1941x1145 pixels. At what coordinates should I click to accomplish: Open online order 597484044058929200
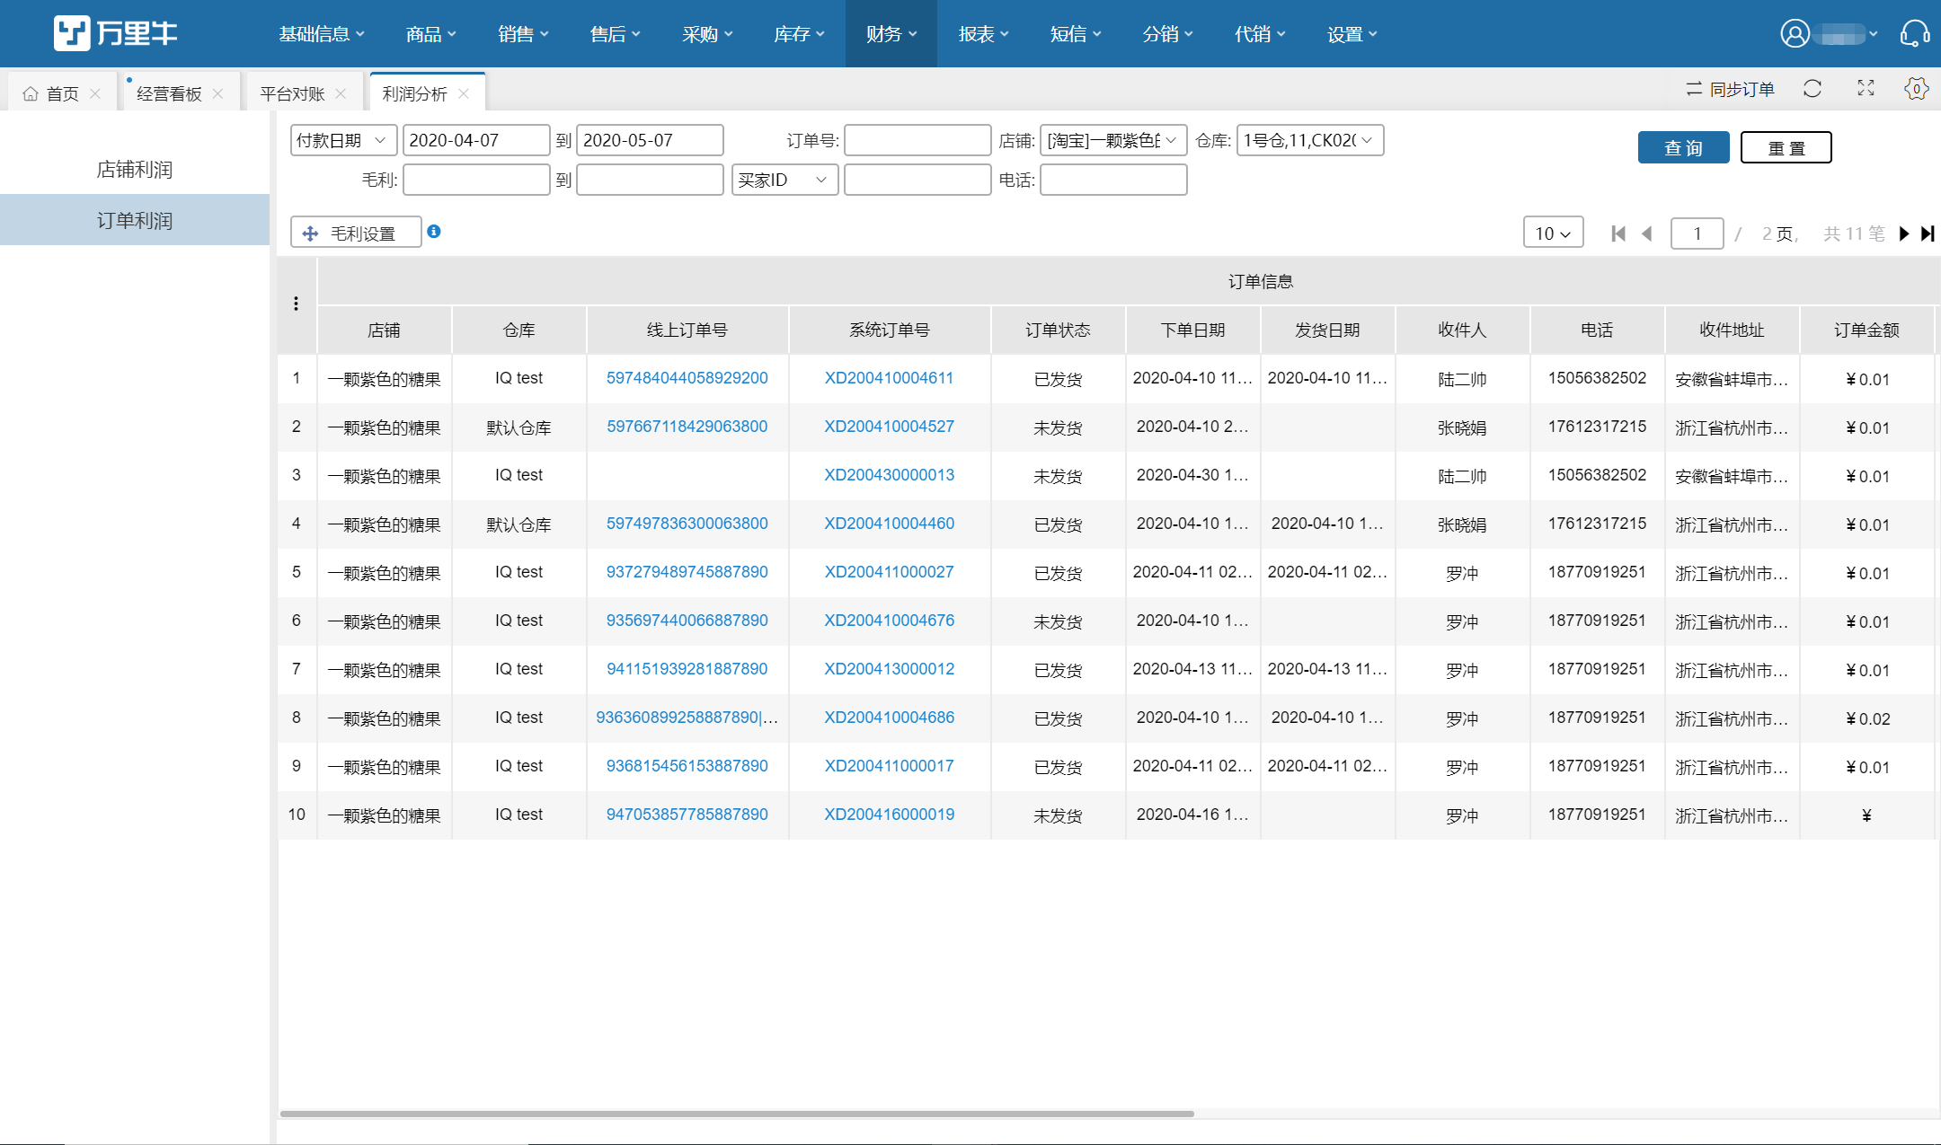pyautogui.click(x=687, y=378)
